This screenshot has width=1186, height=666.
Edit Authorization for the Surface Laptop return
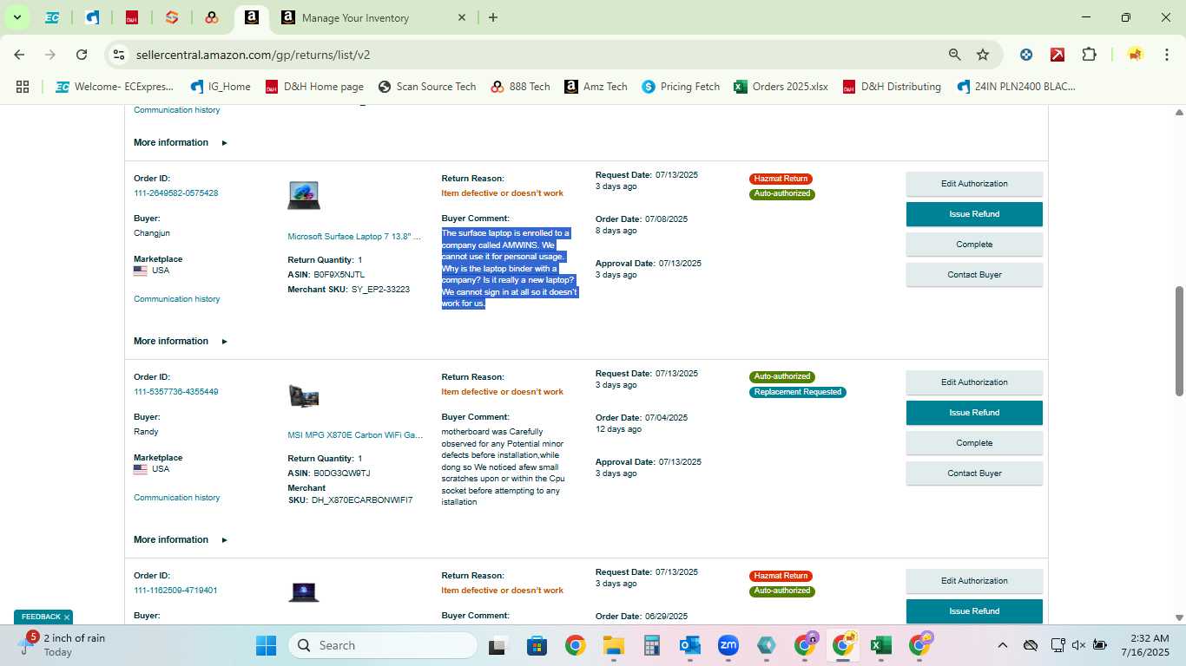(974, 184)
